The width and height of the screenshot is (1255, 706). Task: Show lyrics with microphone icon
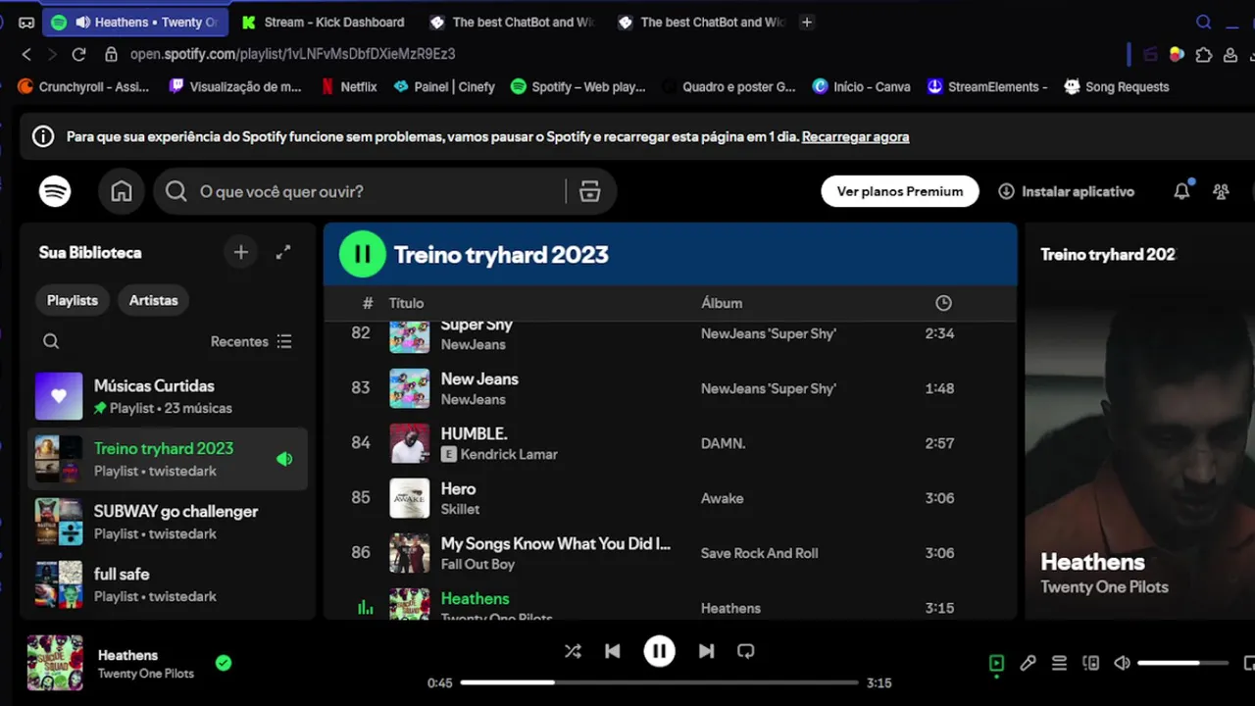coord(1028,663)
